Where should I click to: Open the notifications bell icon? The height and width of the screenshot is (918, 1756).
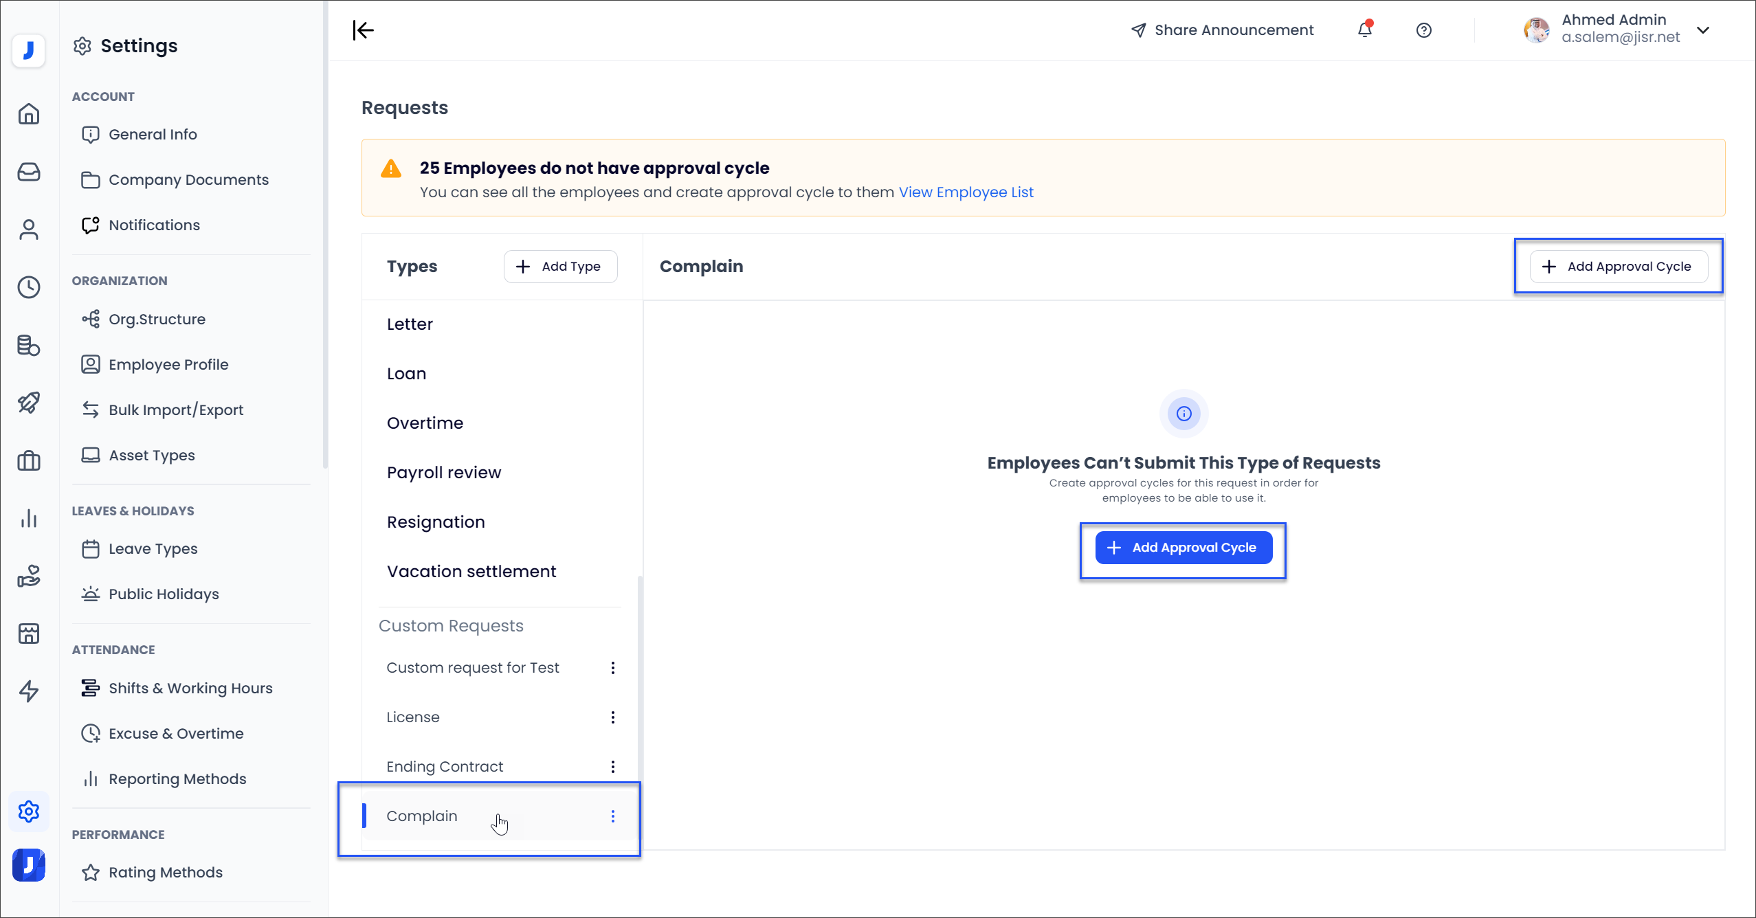1365,30
